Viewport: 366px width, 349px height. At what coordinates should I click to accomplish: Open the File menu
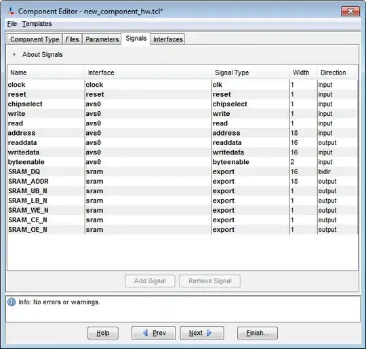click(12, 24)
